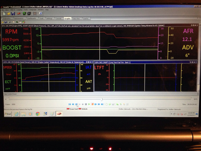Image resolution: width=201 pixels, height=151 pixels.
Task: Skip to last frame of log
Action: coord(102,104)
